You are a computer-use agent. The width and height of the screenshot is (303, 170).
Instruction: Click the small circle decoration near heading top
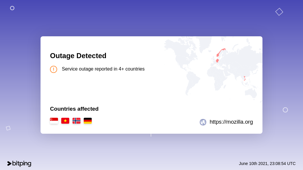click(12, 8)
